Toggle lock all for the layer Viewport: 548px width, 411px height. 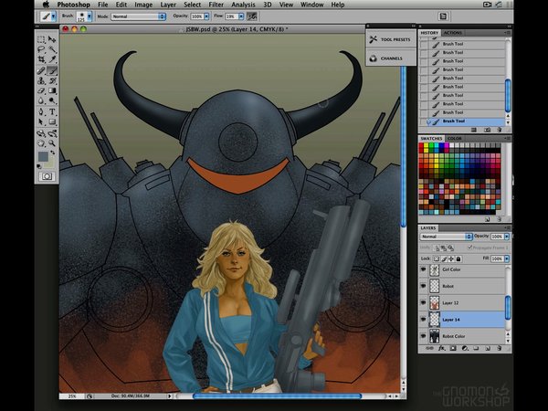point(458,259)
